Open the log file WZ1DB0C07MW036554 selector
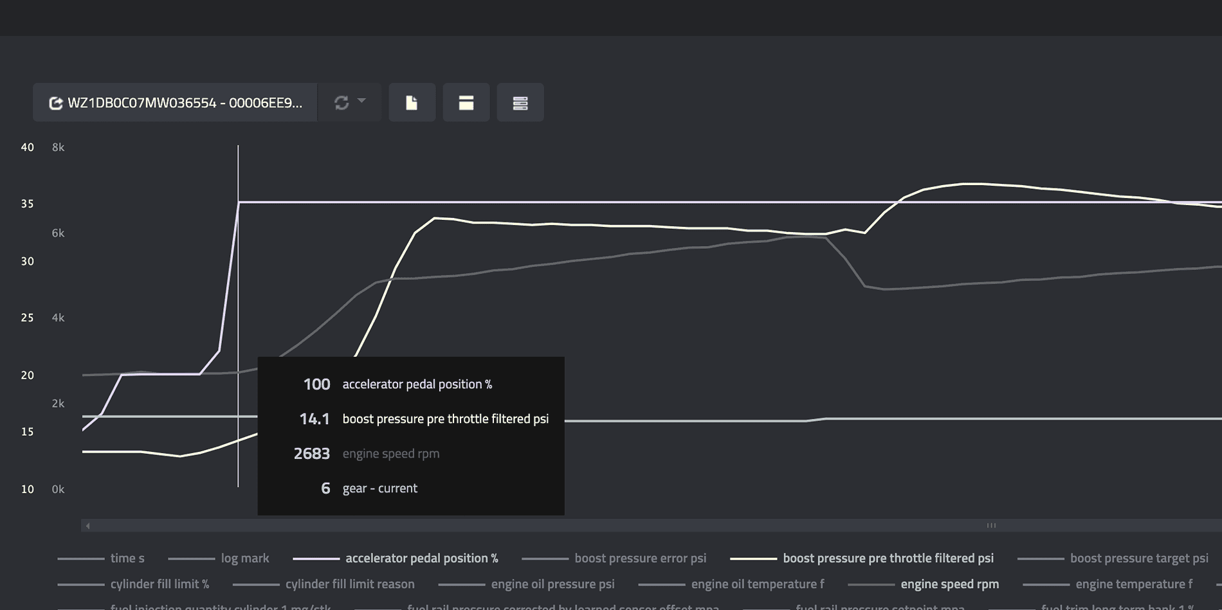The image size is (1222, 610). tap(175, 103)
